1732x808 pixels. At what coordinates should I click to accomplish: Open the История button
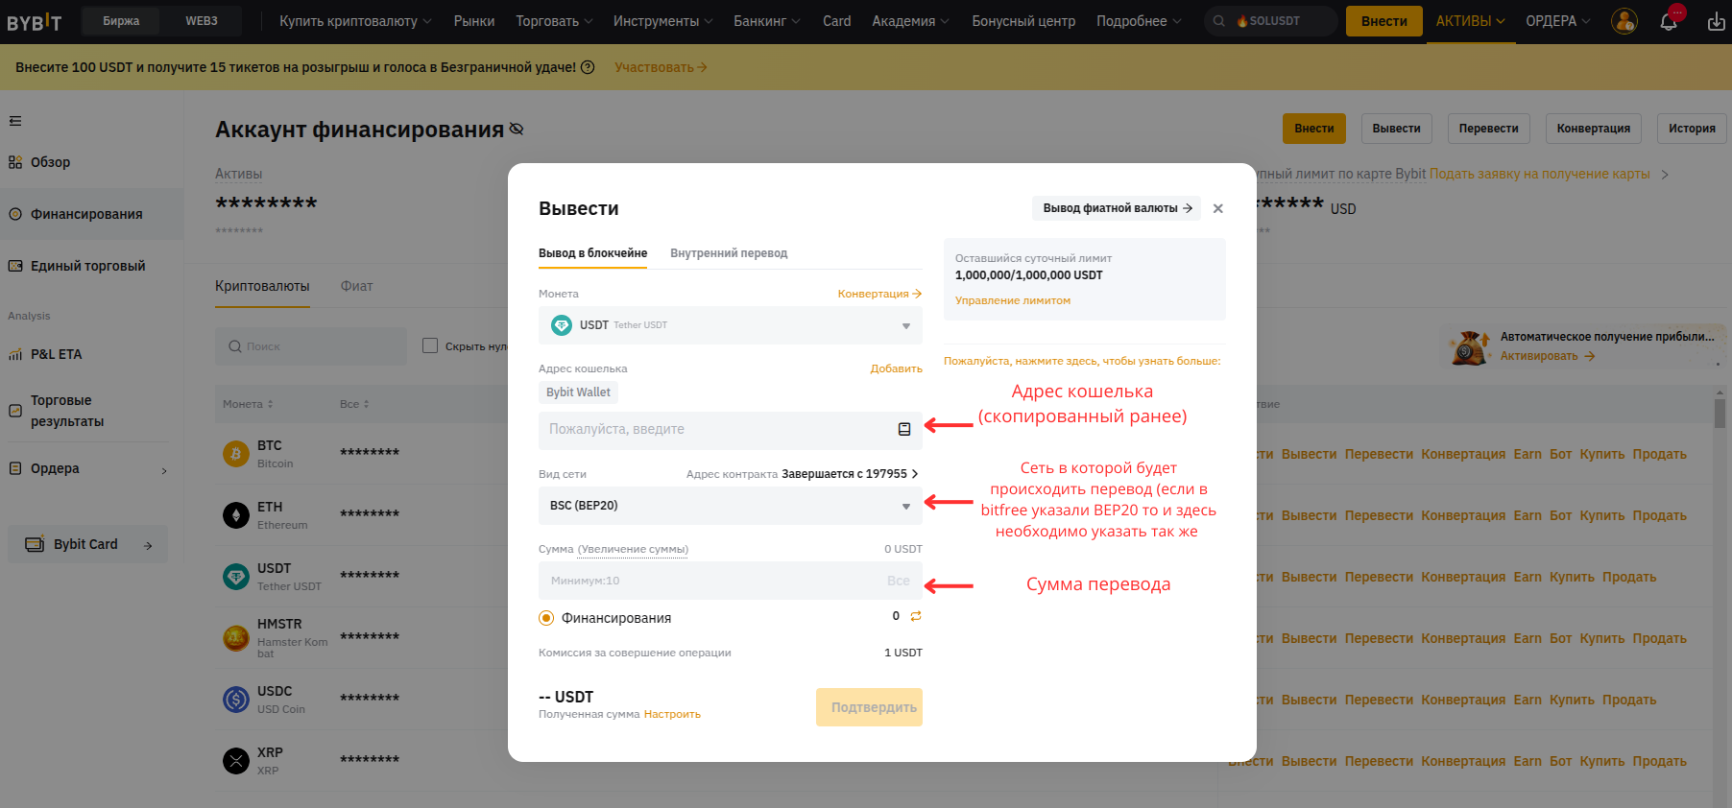tap(1692, 129)
